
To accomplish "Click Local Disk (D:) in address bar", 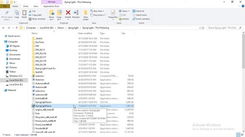I will [x=47, y=28].
